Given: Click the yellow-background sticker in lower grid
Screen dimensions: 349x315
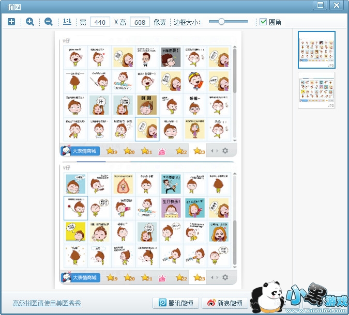Looking at the screenshot, I should coord(75,232).
